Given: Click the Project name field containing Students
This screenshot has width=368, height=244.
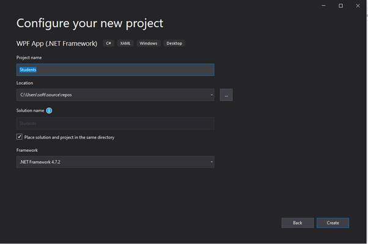Looking at the screenshot, I should point(115,70).
